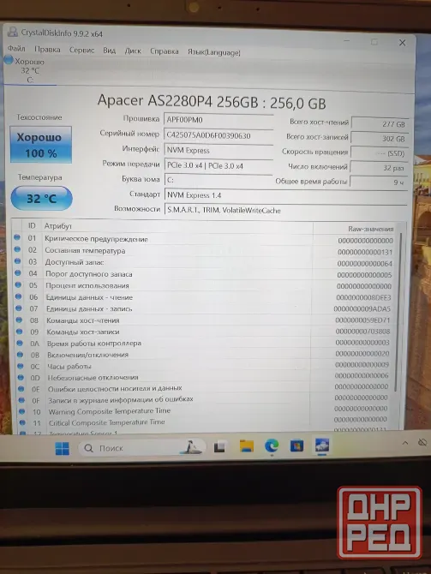This screenshot has width=431, height=574.
Task: Click the transfer mode field PCIe 3.0 x4
Action: coord(218,165)
